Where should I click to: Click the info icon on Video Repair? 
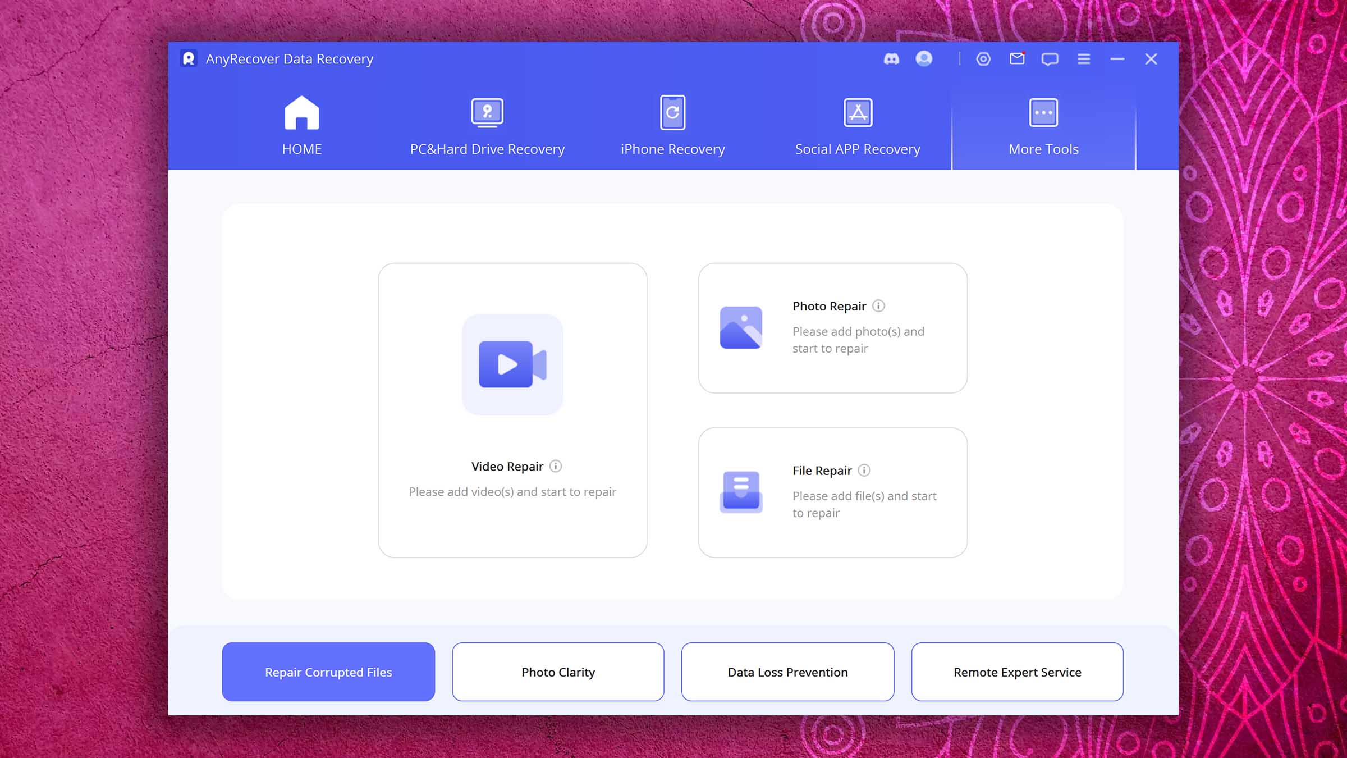pyautogui.click(x=555, y=465)
